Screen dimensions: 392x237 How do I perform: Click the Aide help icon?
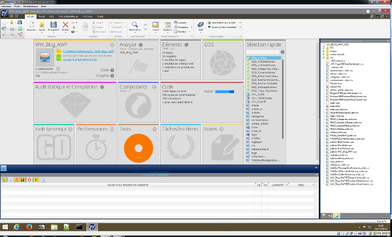(x=201, y=24)
